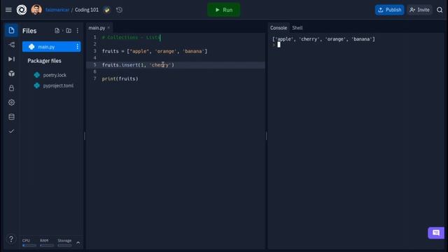Click the faizmanicar username link

click(57, 10)
